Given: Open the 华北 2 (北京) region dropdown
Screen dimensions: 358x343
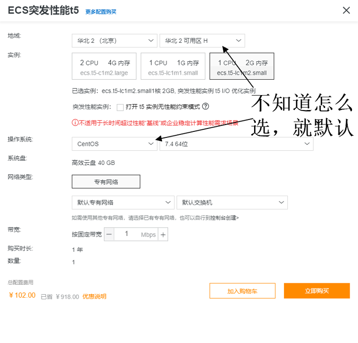Looking at the screenshot, I should [x=114, y=41].
